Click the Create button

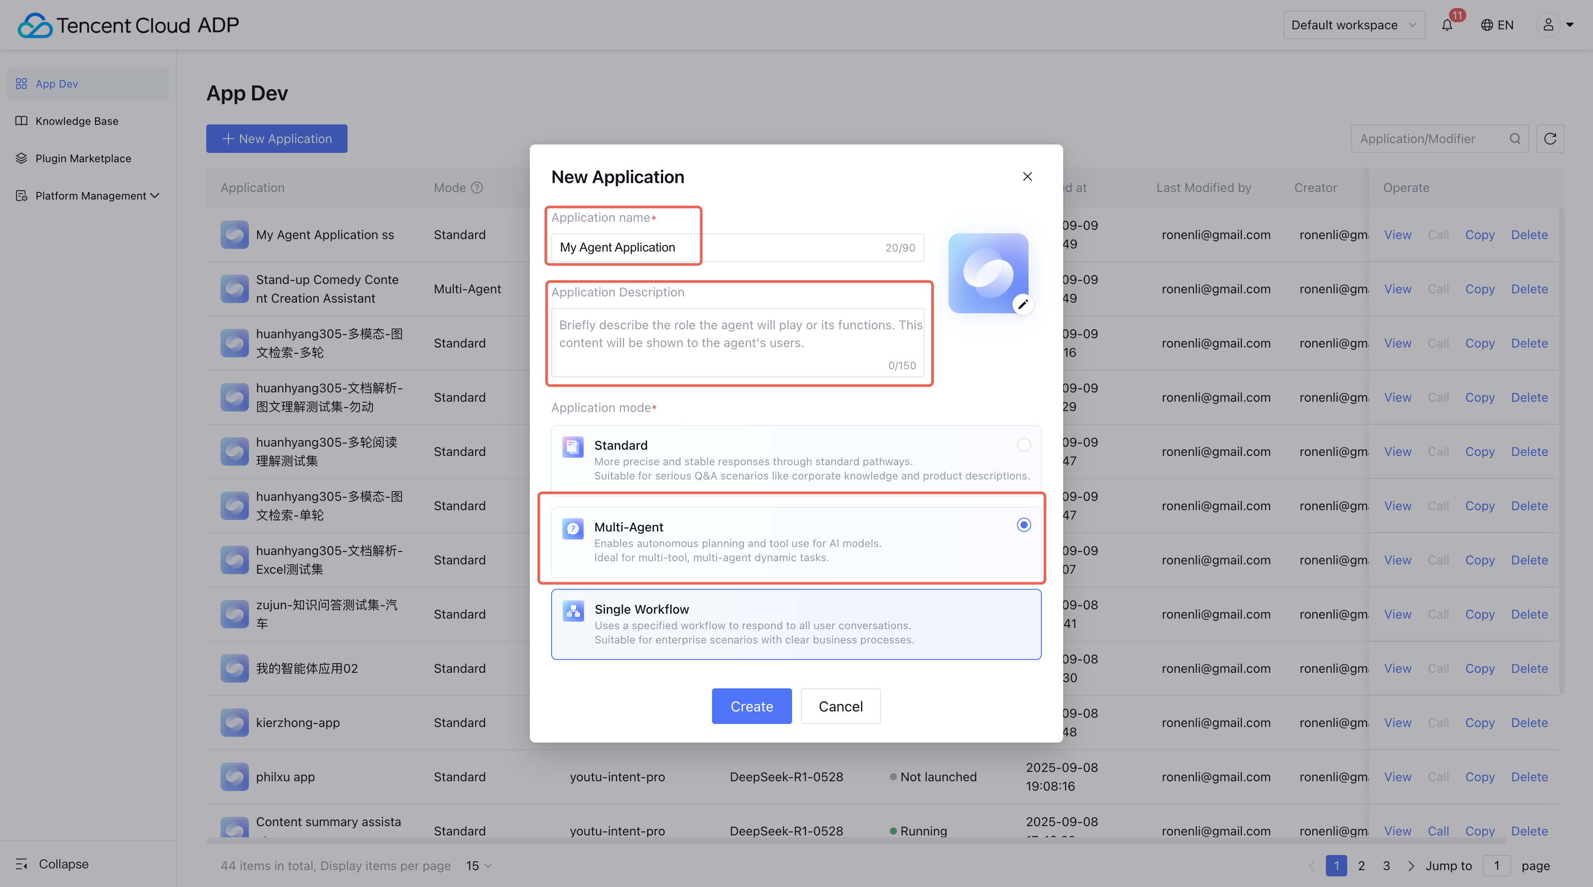[x=751, y=706]
